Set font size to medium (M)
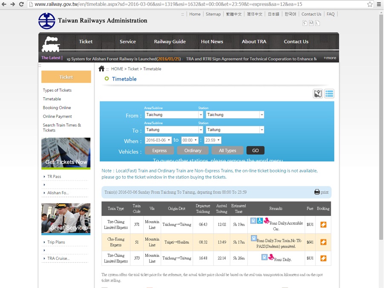Image resolution: width=384 pixels, height=288 pixels. click(311, 23)
